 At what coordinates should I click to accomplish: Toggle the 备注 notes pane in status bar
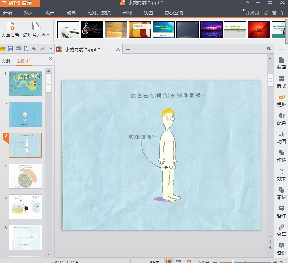pyautogui.click(x=151, y=261)
